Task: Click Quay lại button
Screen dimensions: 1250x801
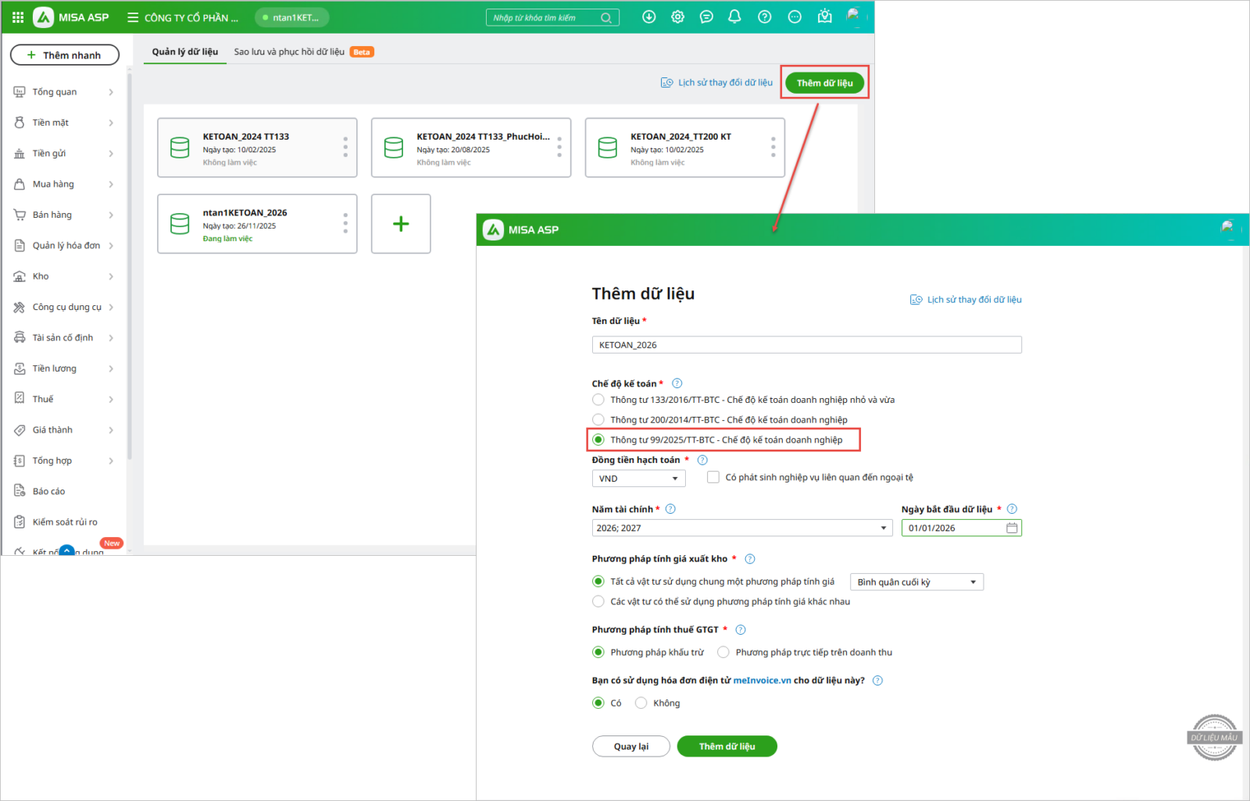Action: [x=631, y=746]
